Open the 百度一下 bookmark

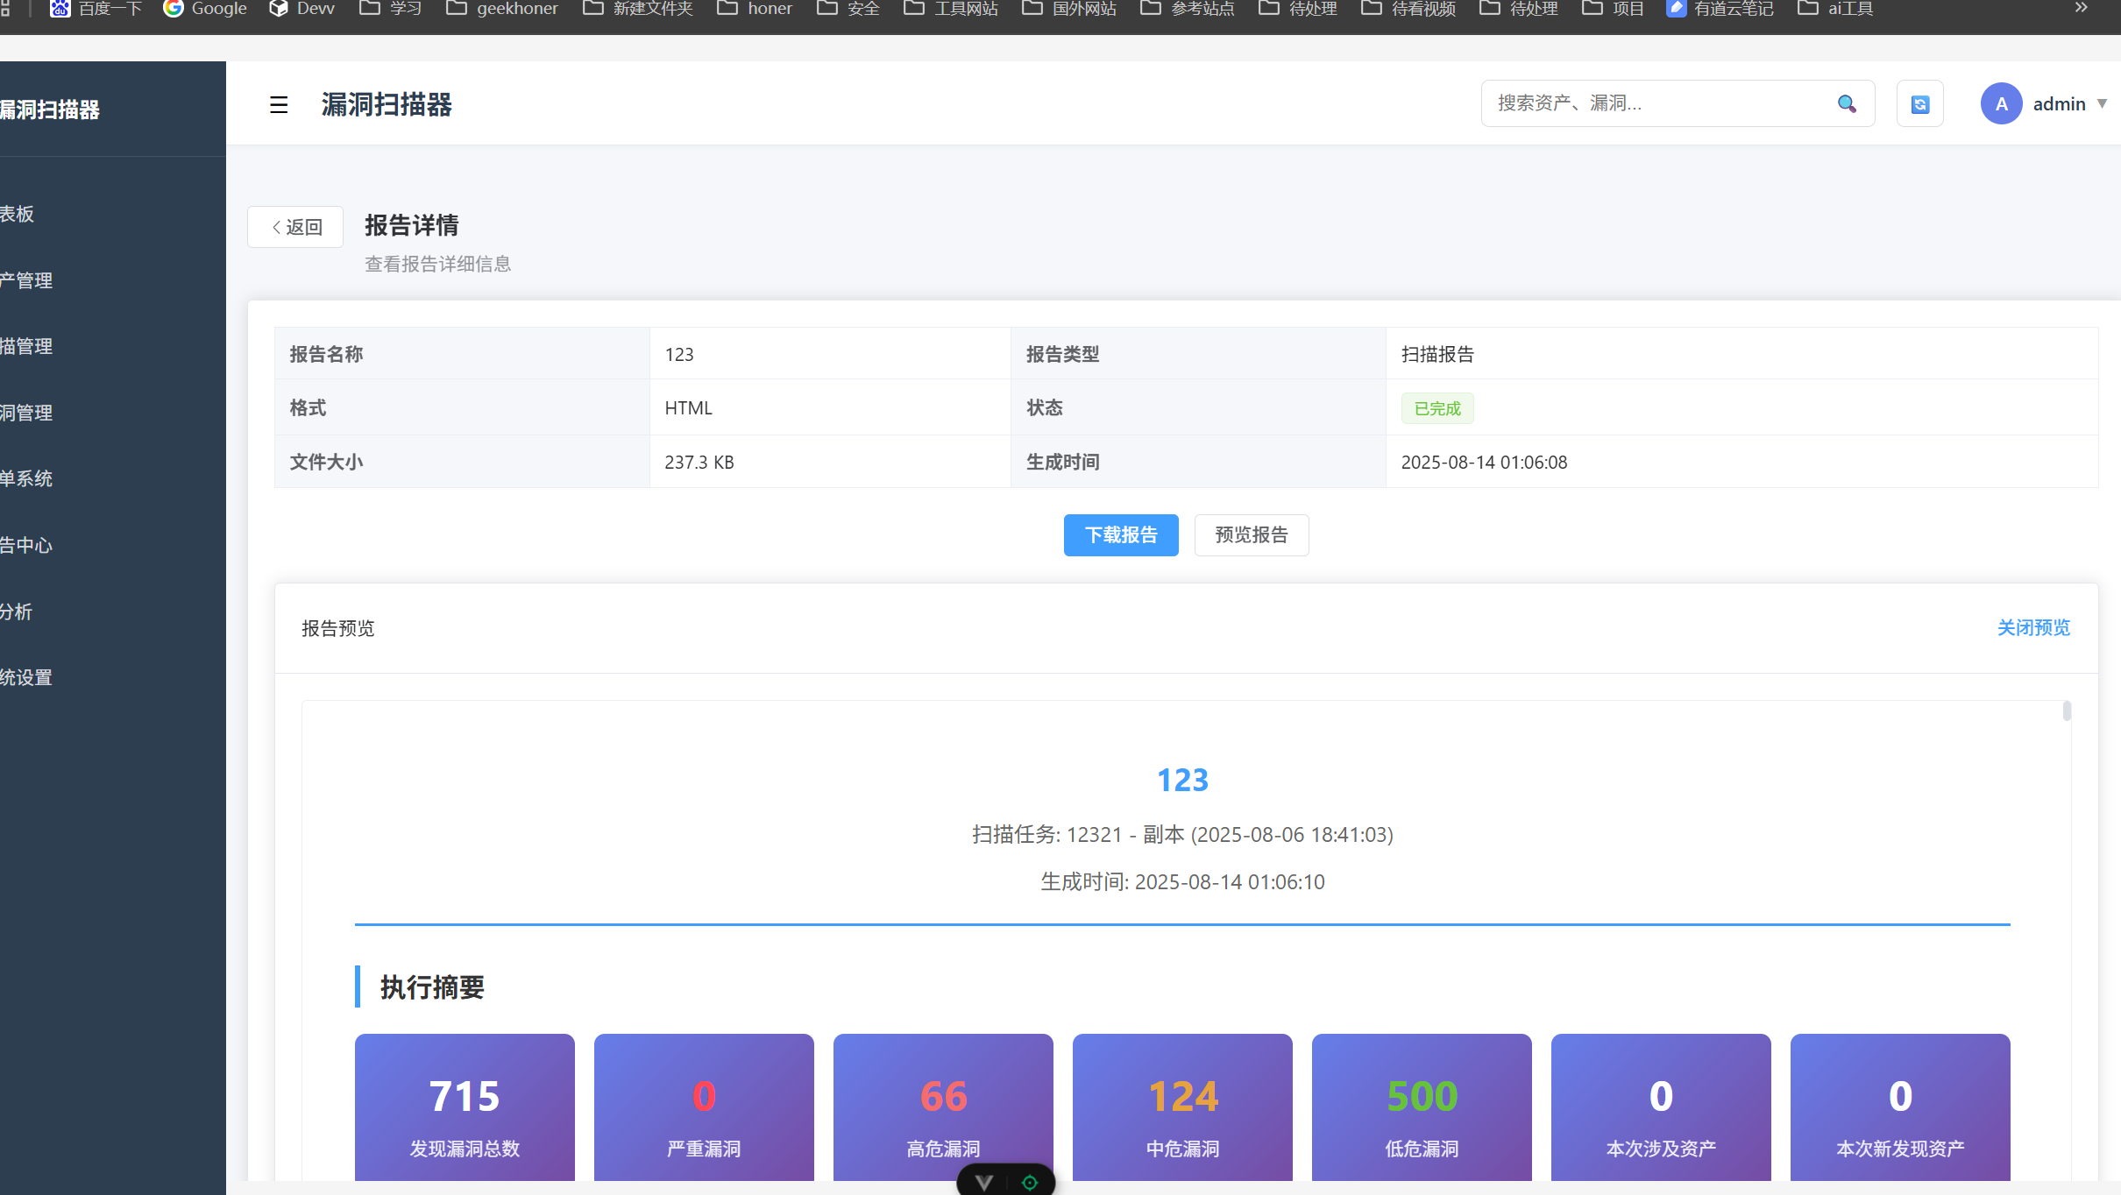point(96,9)
